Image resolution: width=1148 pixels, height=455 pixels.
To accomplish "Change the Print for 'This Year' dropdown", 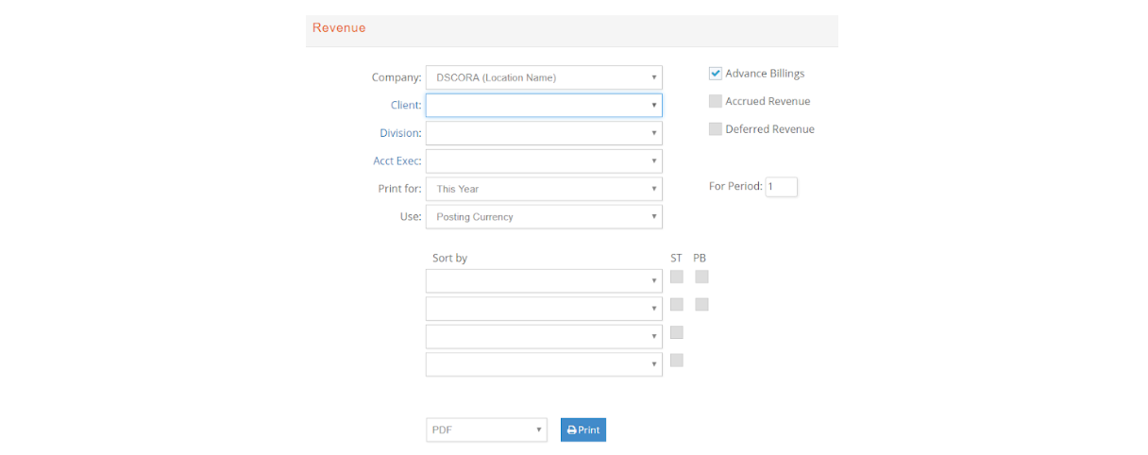I will (544, 189).
